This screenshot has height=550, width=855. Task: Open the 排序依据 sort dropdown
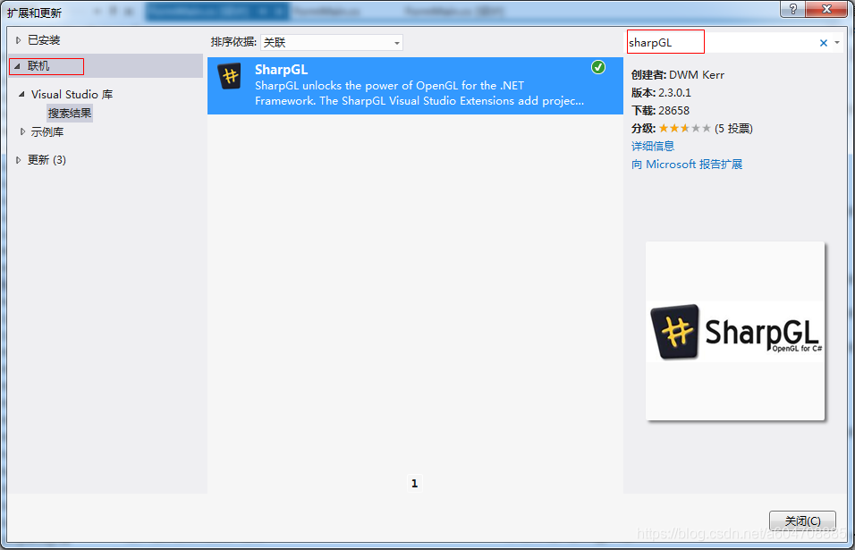tap(332, 43)
